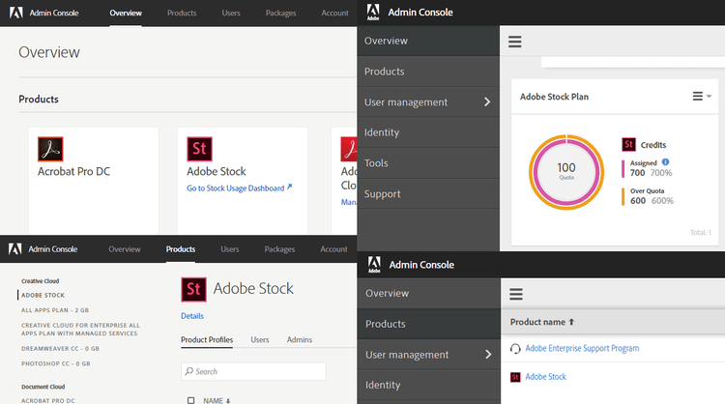The width and height of the screenshot is (725, 404).
Task: Click orange Over Quota color bar in legend
Action: point(623,196)
